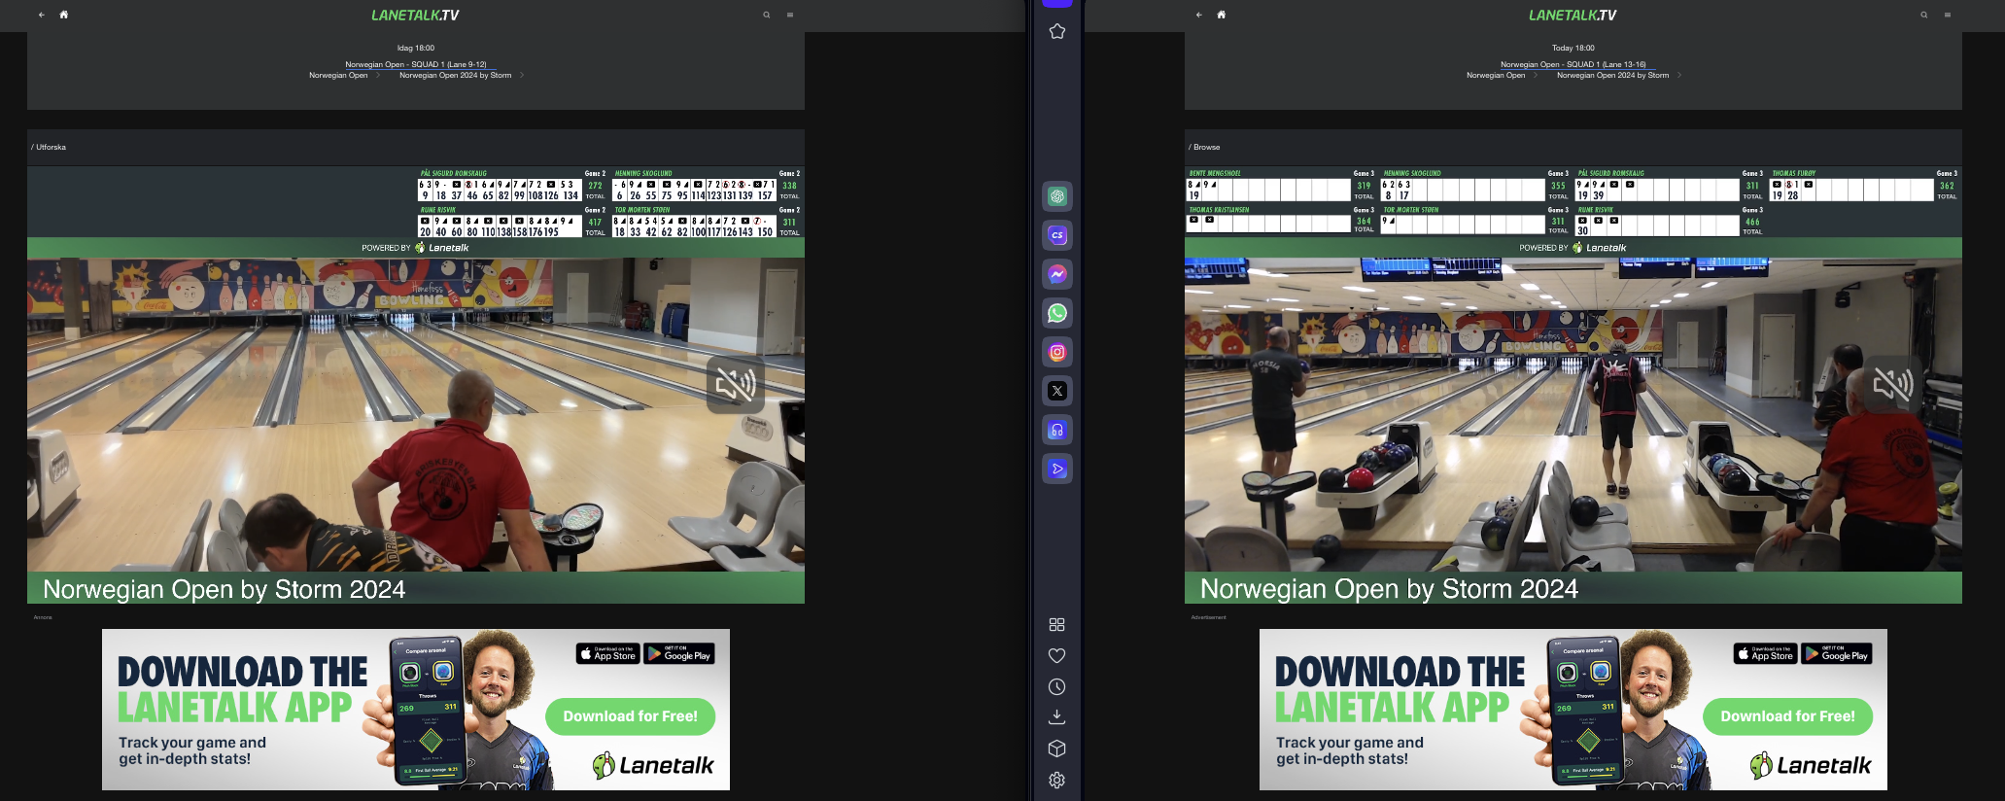The height and width of the screenshot is (801, 2005).
Task: Click Bente Mengshoel name in right scoreboard
Action: (x=1215, y=173)
